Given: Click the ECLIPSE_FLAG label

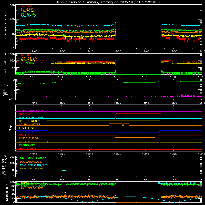Looking at the screenshot, I should (x=28, y=131).
